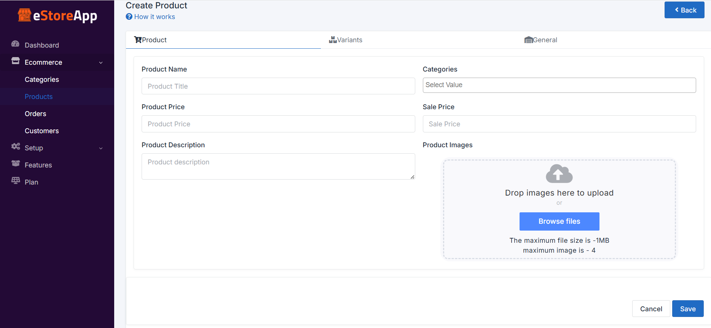Click the warehouse icon on General tab
This screenshot has height=328, width=711.
(x=529, y=40)
